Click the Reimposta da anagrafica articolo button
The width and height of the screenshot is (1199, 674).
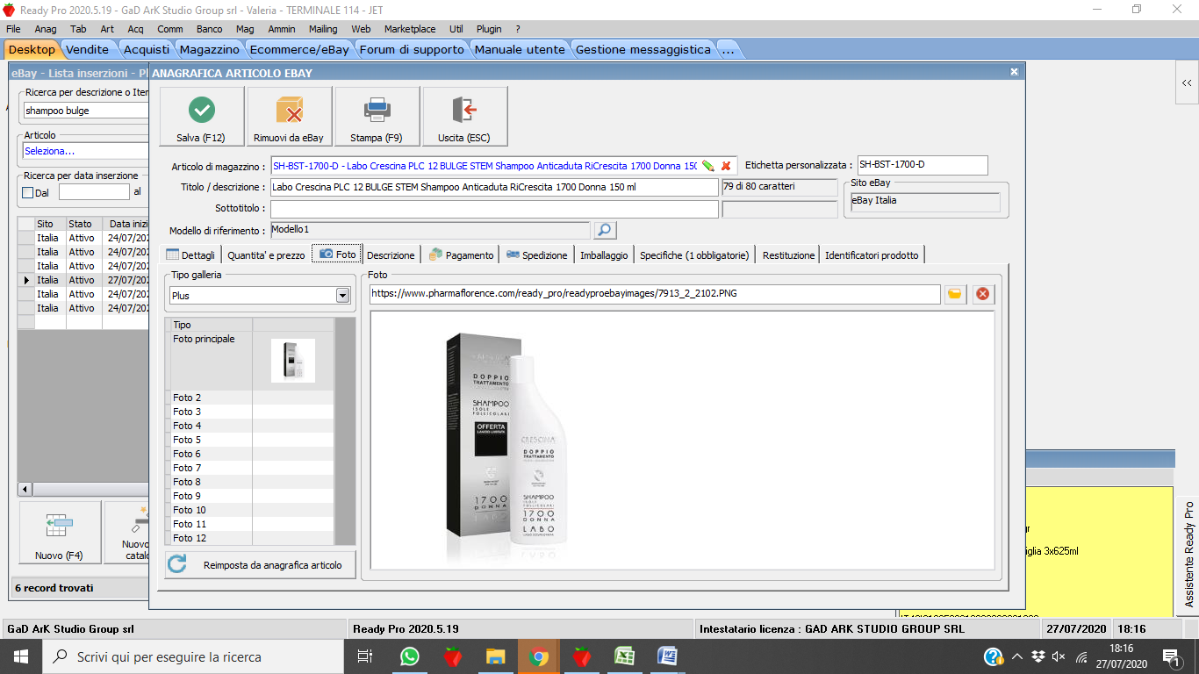click(x=260, y=565)
